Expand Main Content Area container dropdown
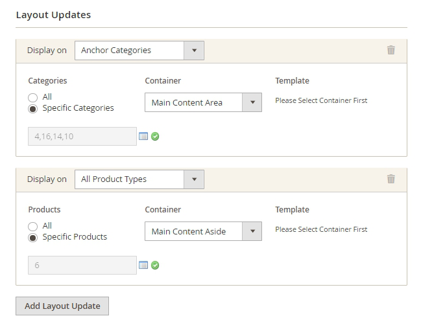421x329 pixels. (x=203, y=102)
